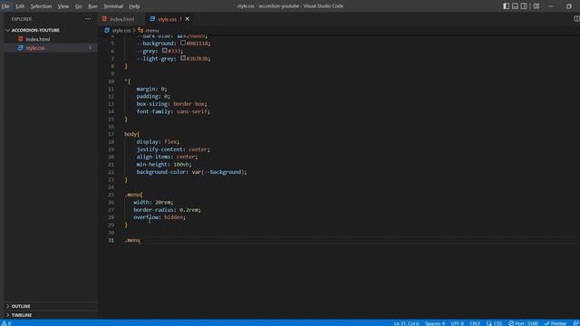Show problems from warnings indicator in status bar

click(6, 323)
